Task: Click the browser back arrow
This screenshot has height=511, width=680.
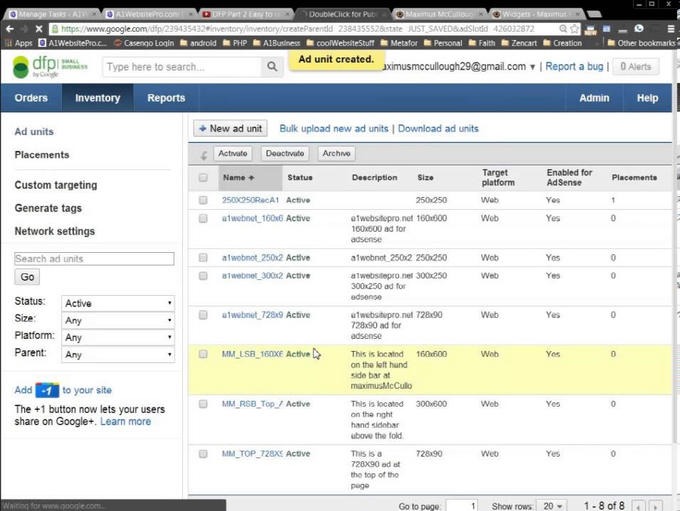Action: click(x=10, y=29)
